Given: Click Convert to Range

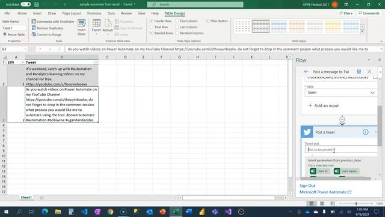Looking at the screenshot, I should click(46, 34).
